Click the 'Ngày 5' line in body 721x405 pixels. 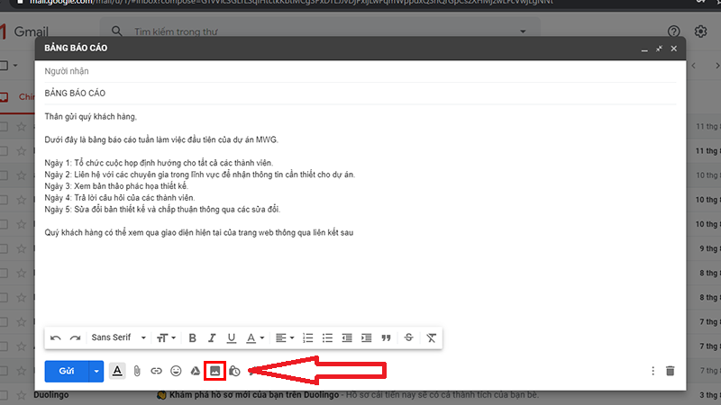coord(162,210)
